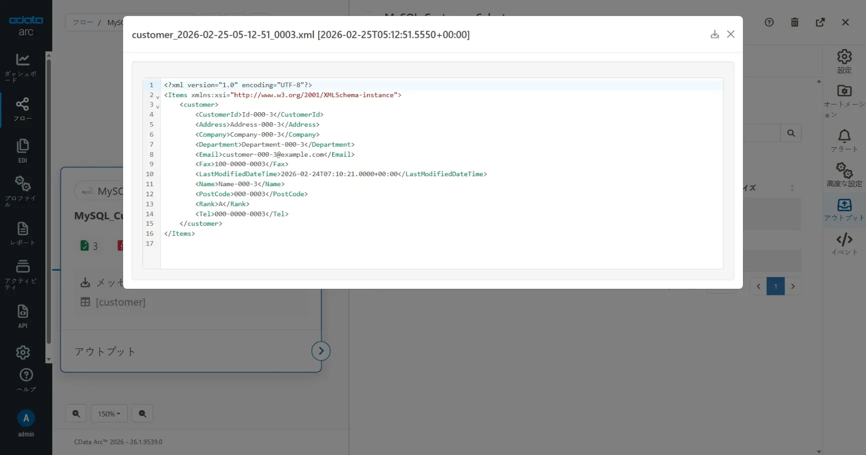Screen dimensions: 866x455
Task: Open the Flows section in the sidebar
Action: [23, 109]
